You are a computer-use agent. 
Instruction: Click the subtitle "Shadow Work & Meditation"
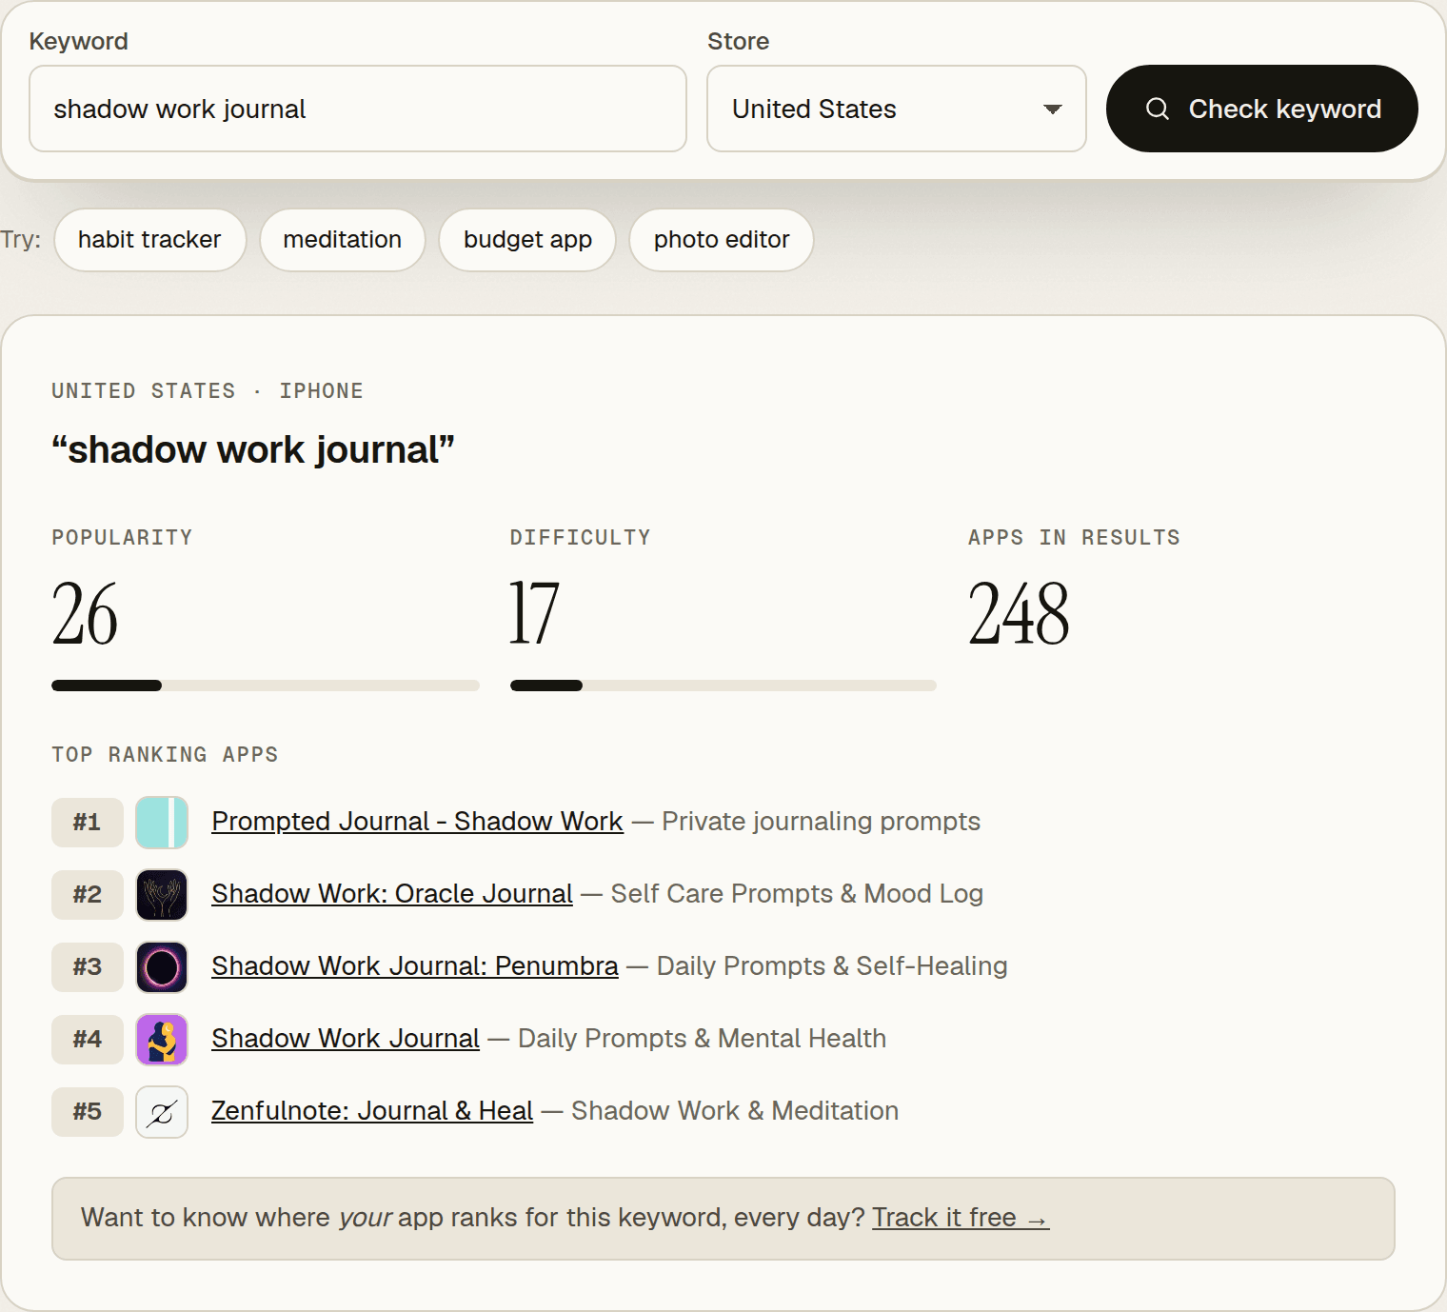tap(735, 1110)
